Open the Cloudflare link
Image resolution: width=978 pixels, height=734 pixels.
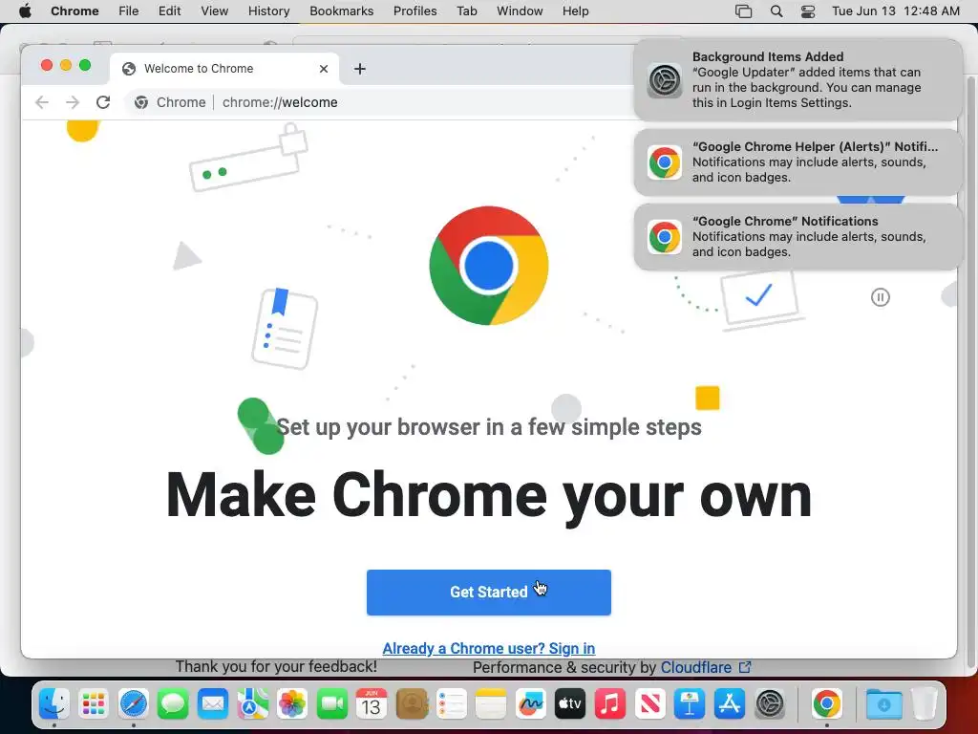pos(706,667)
